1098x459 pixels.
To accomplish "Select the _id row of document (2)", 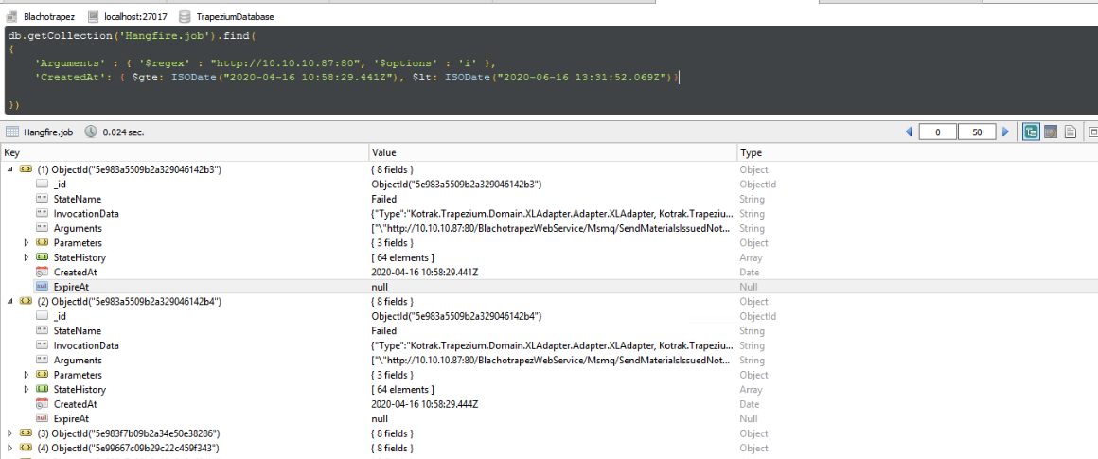I will click(549, 316).
